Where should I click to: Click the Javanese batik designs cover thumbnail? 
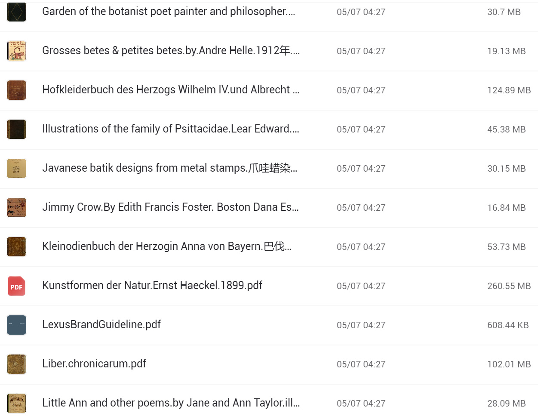pos(16,169)
